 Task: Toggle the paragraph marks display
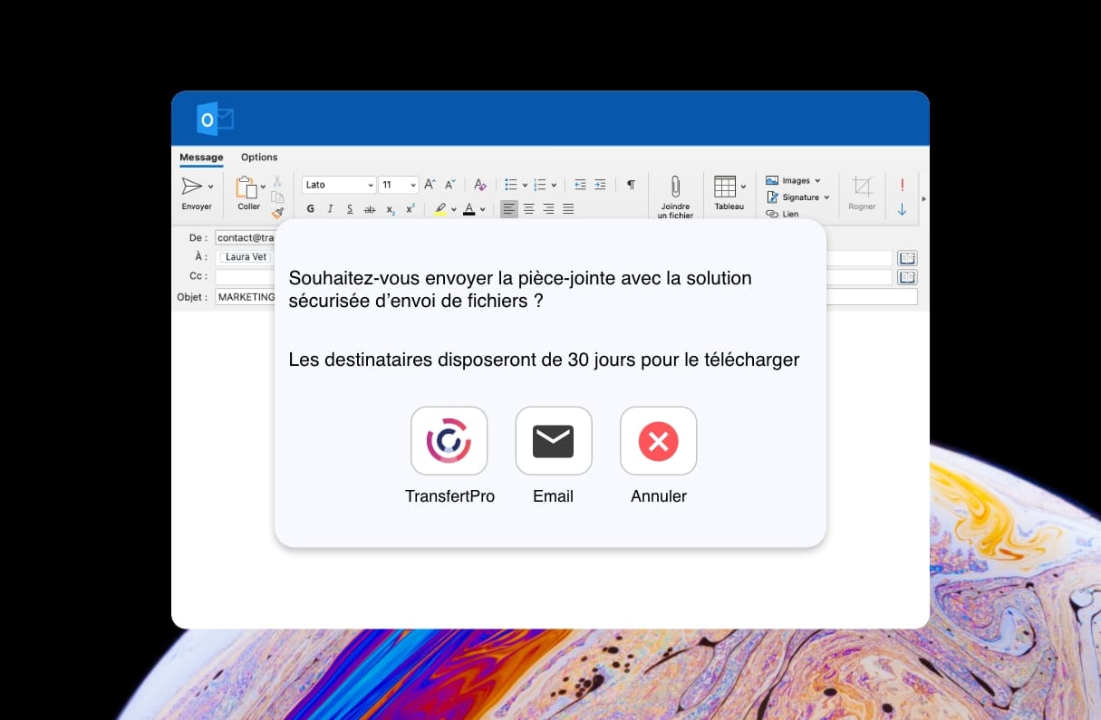pyautogui.click(x=630, y=185)
